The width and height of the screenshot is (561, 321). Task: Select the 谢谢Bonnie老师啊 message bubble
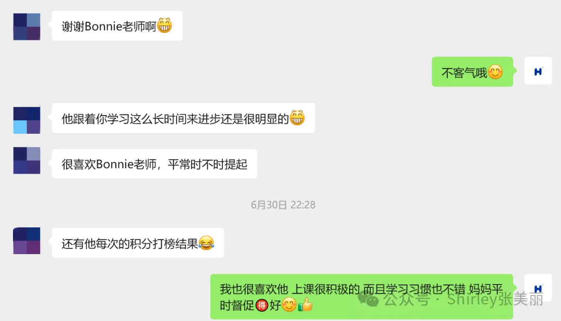pyautogui.click(x=117, y=26)
